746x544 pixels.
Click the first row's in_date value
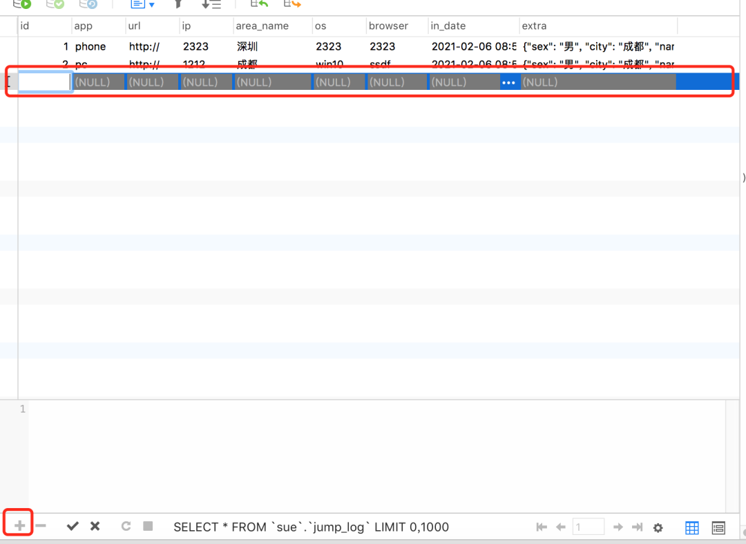click(474, 46)
